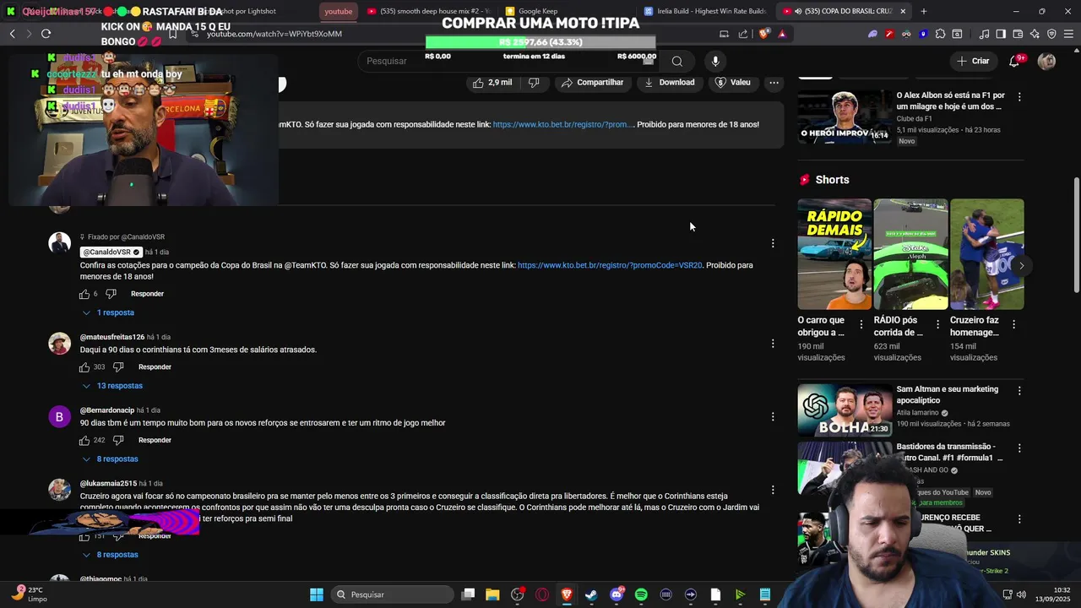Click the browser reload button

point(46,34)
